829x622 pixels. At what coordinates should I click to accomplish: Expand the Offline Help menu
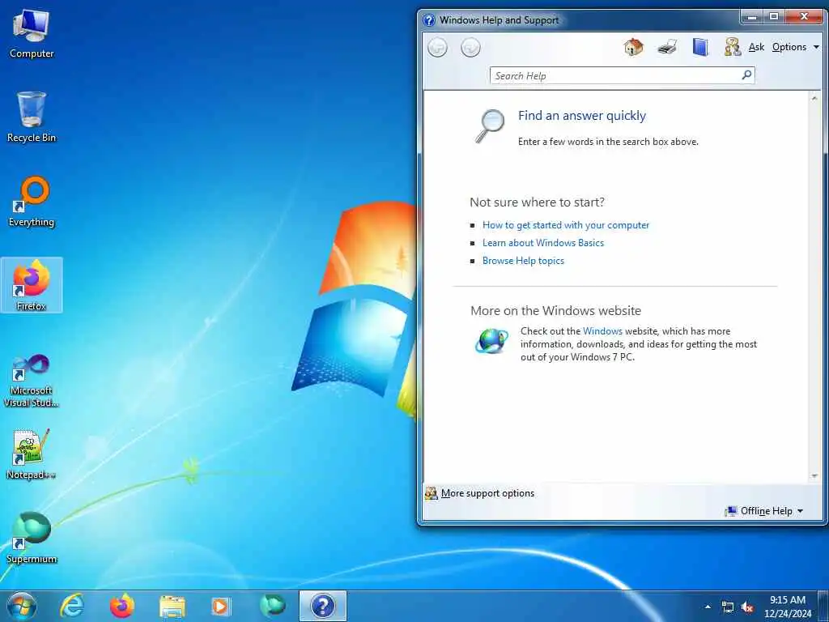pos(764,511)
